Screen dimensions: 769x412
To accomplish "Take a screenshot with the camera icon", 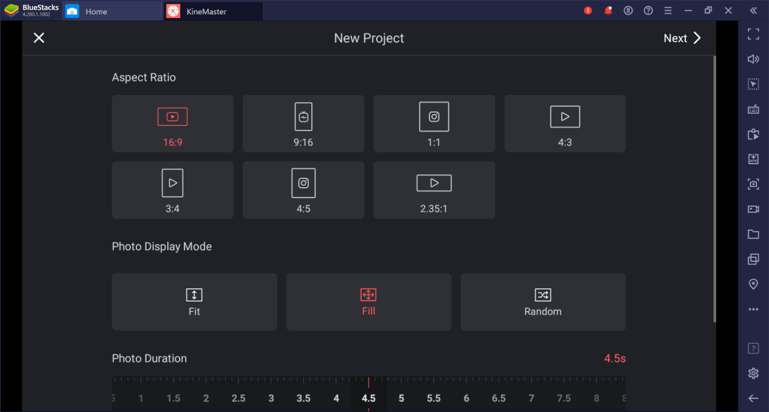I will click(x=753, y=184).
